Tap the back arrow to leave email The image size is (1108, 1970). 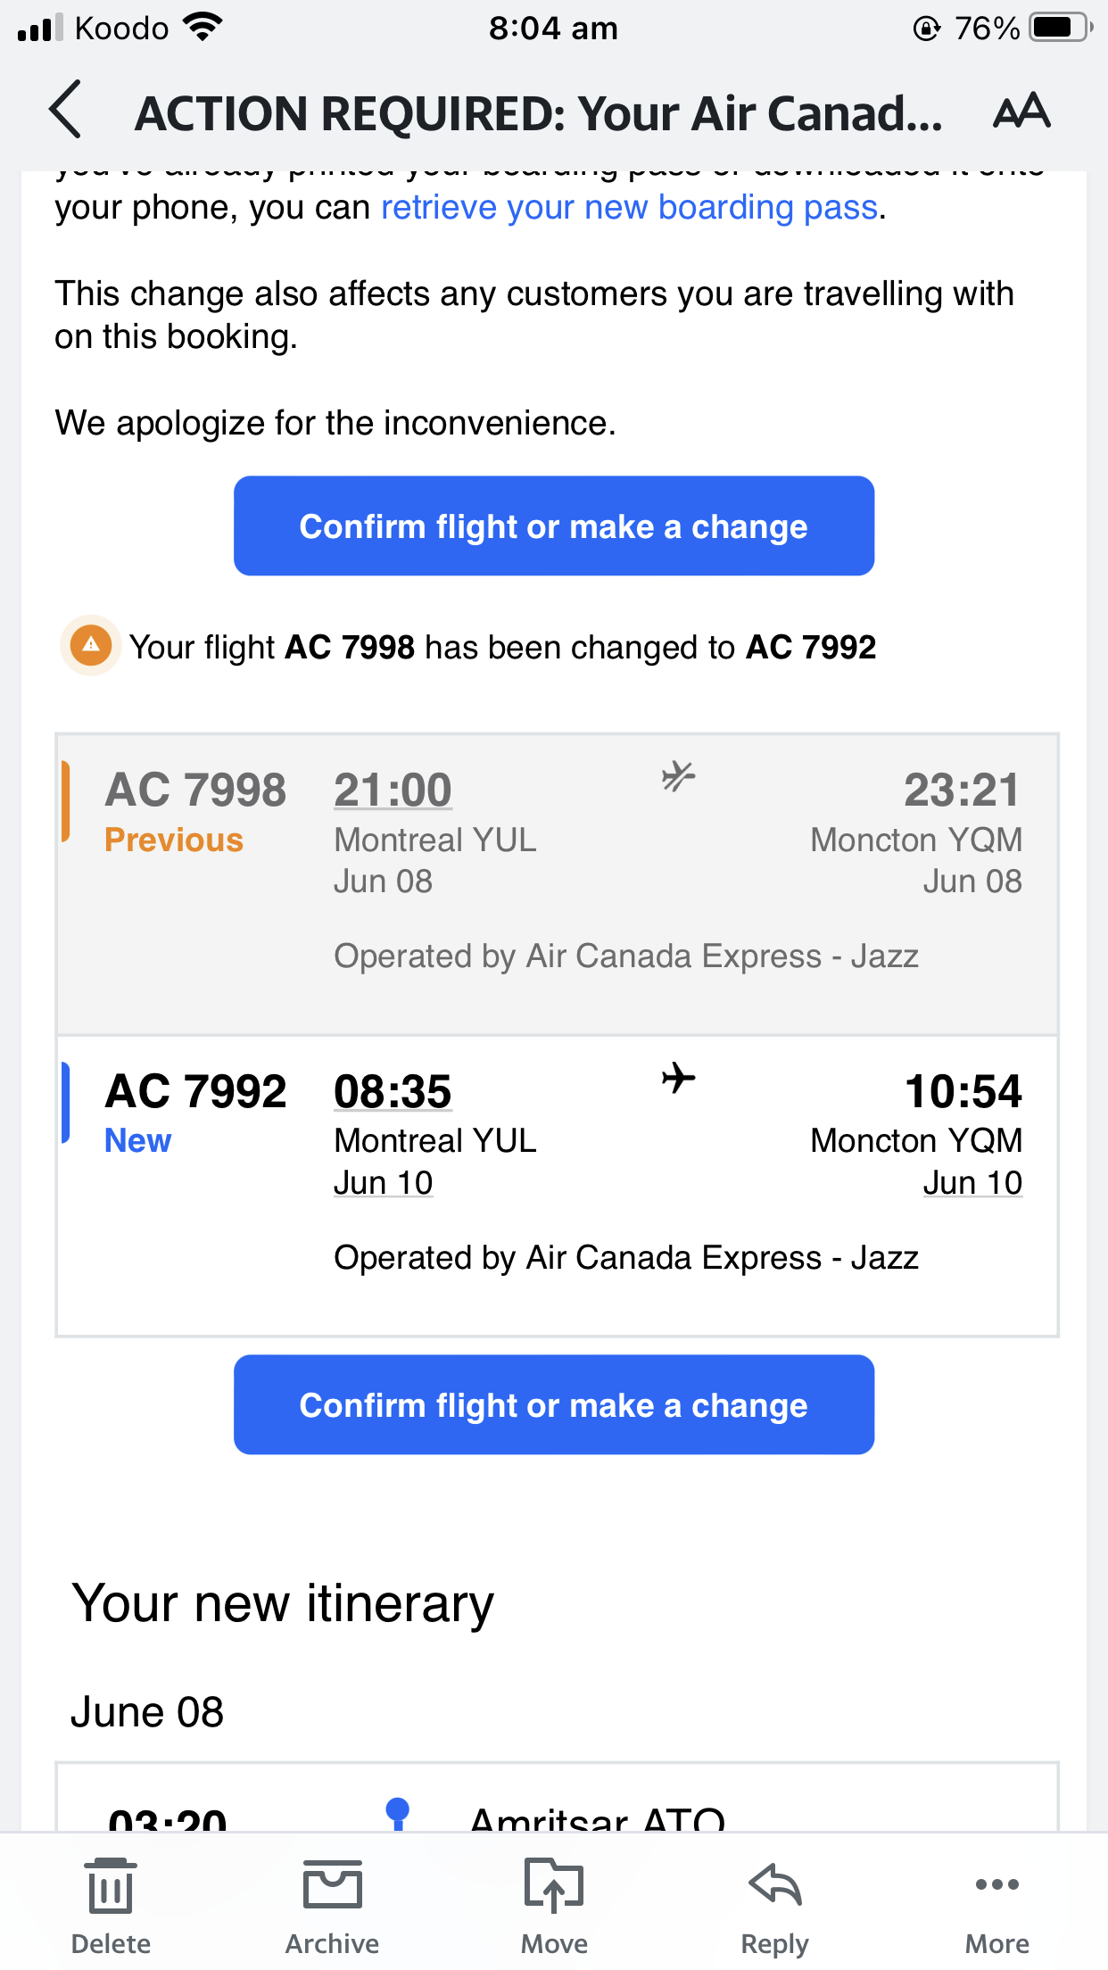66,110
